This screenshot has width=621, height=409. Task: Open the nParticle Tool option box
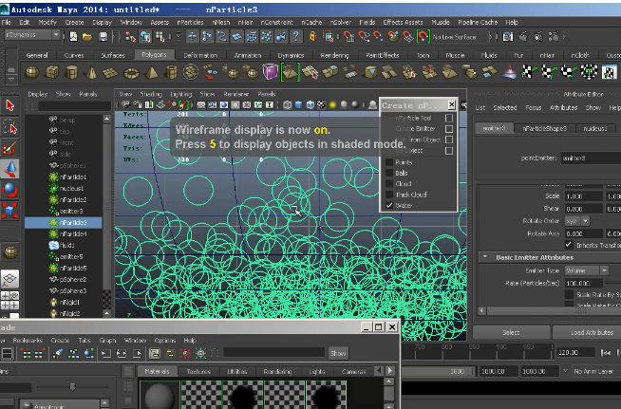click(x=449, y=118)
